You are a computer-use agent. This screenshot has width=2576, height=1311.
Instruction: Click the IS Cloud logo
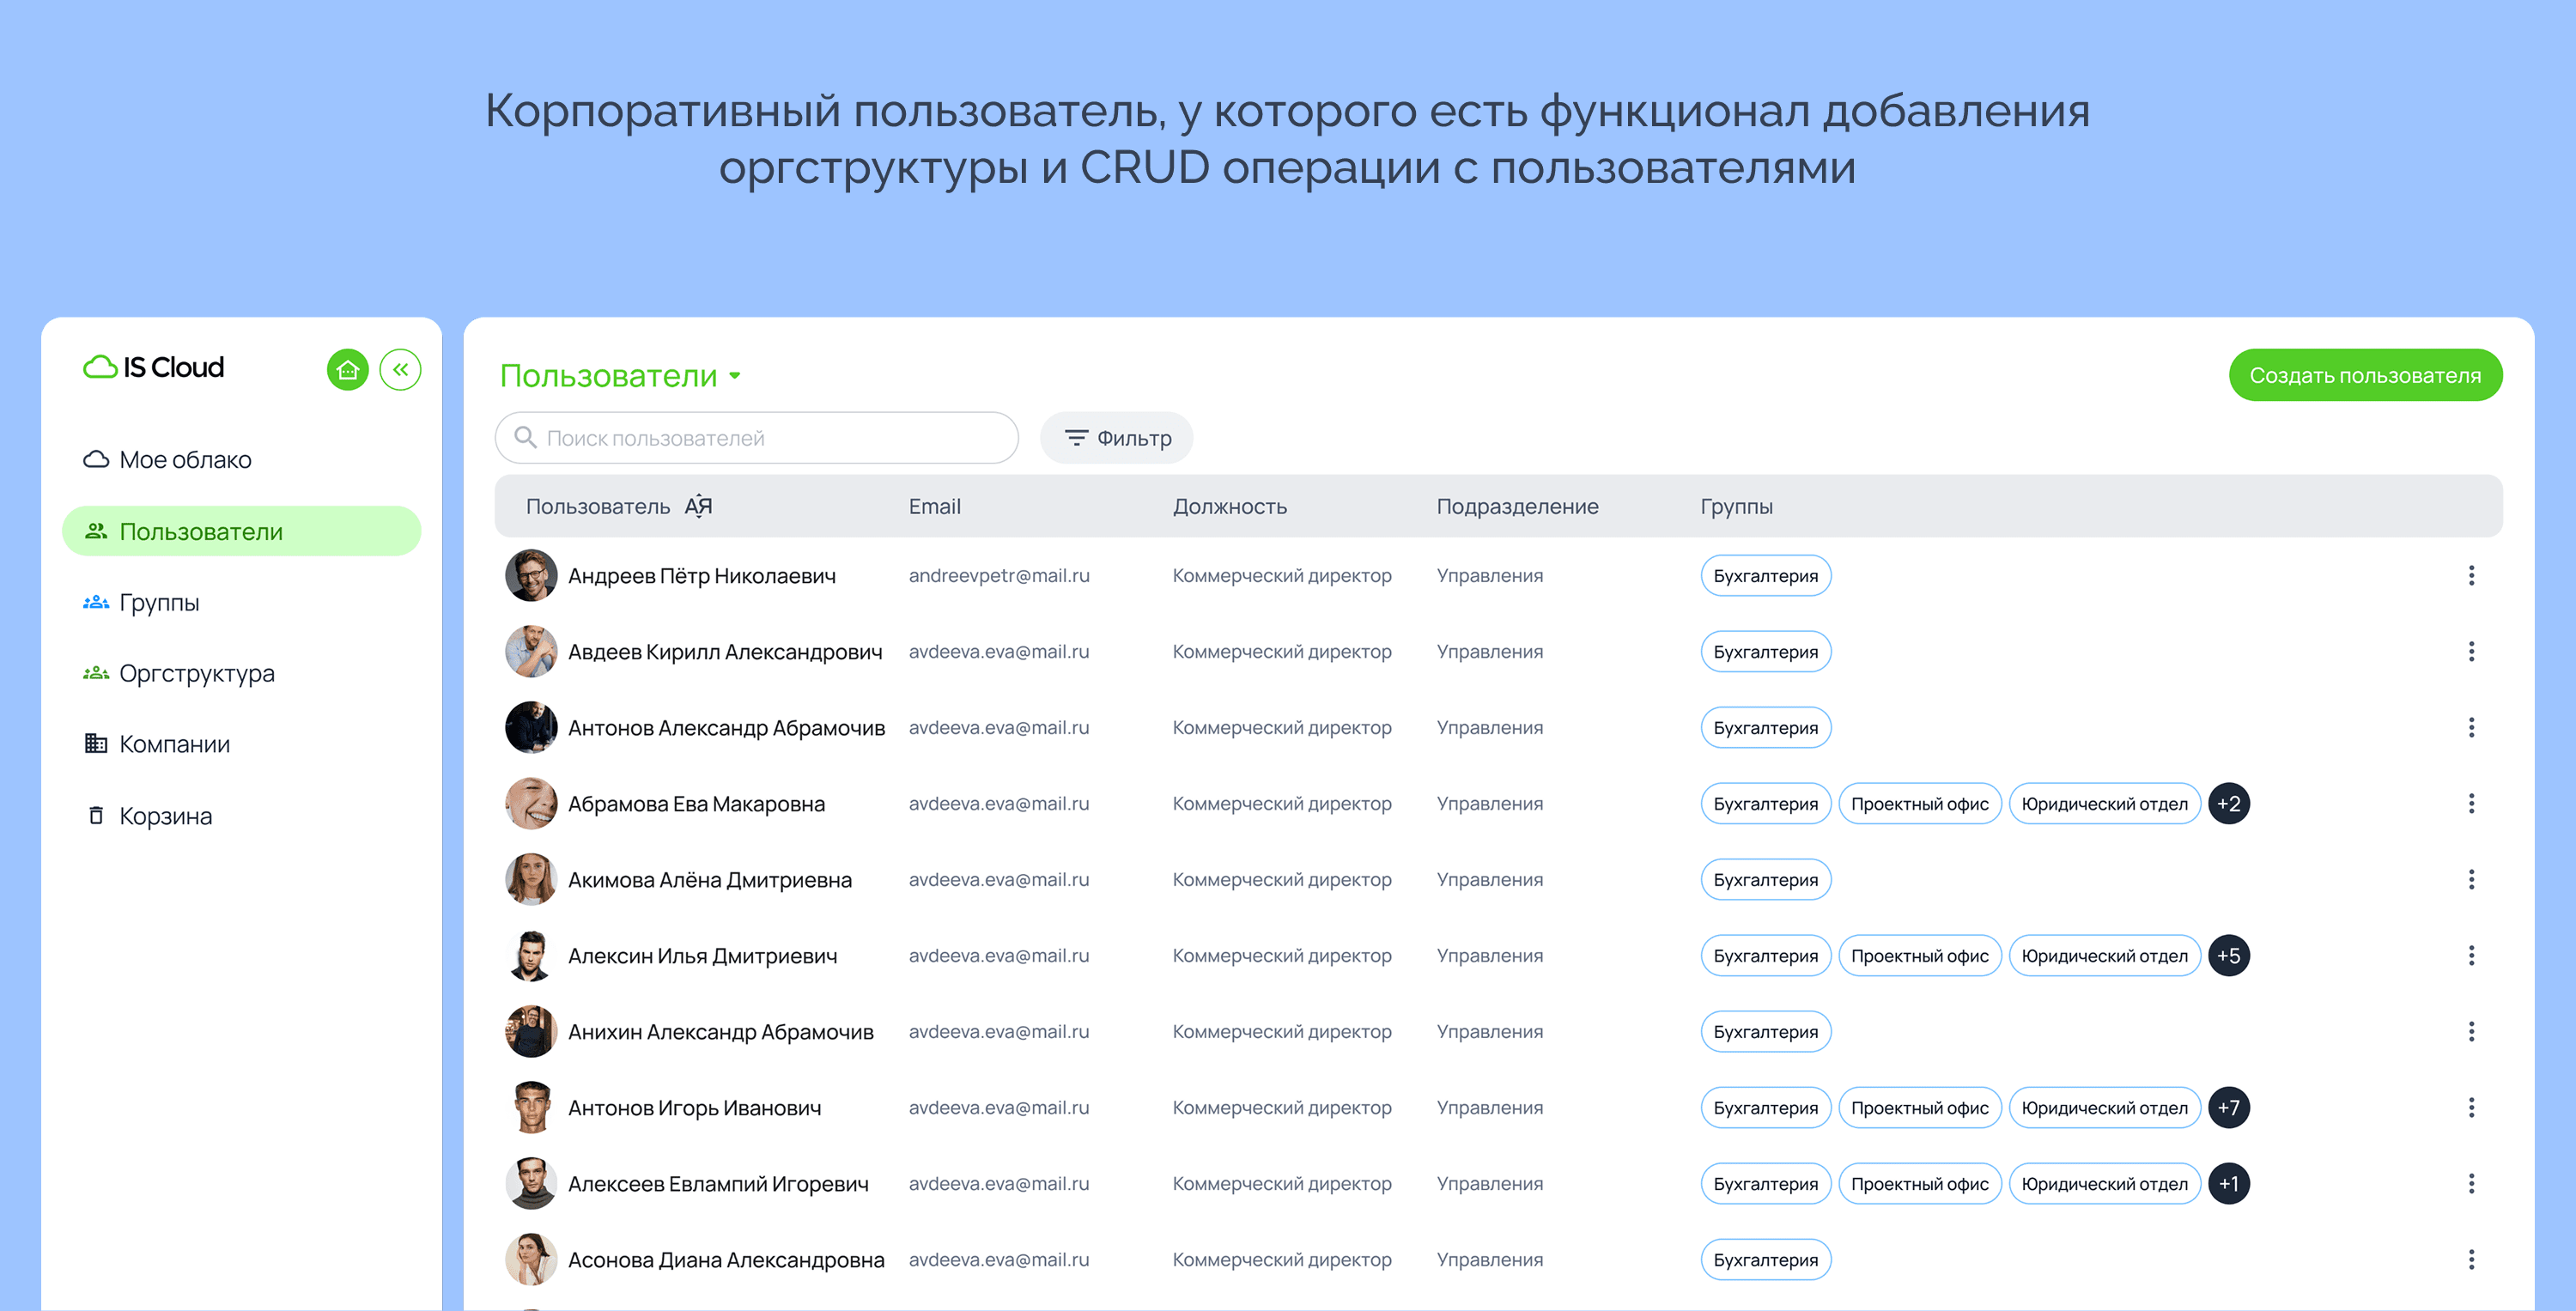tap(154, 367)
